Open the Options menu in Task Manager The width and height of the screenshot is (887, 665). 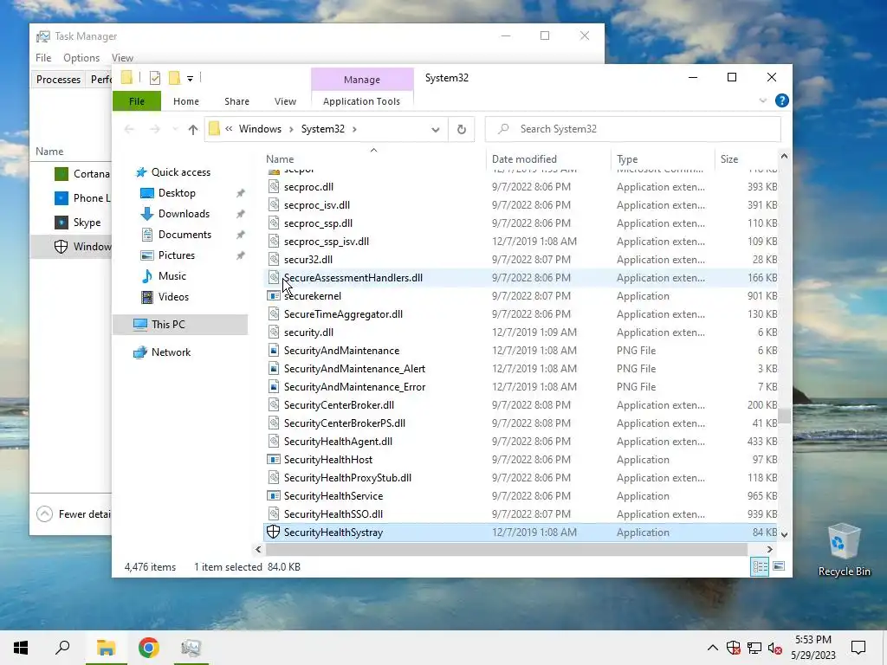click(81, 58)
